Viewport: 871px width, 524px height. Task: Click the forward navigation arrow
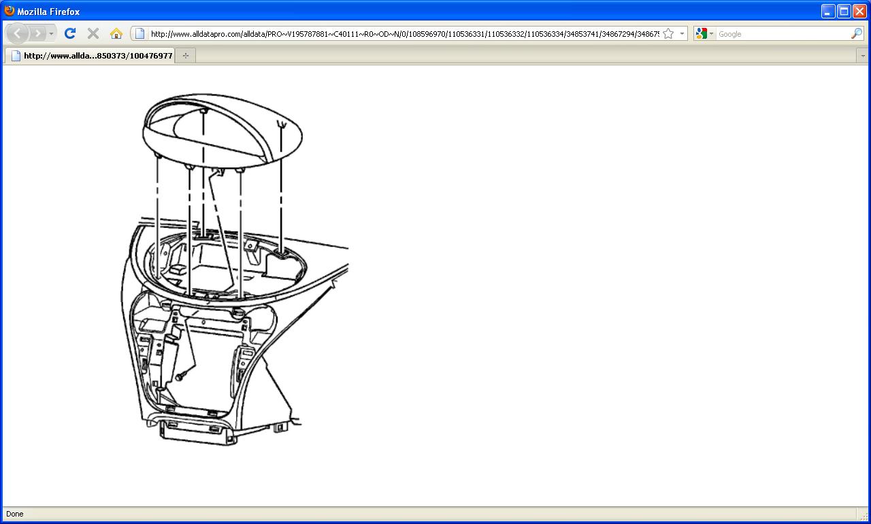click(37, 33)
